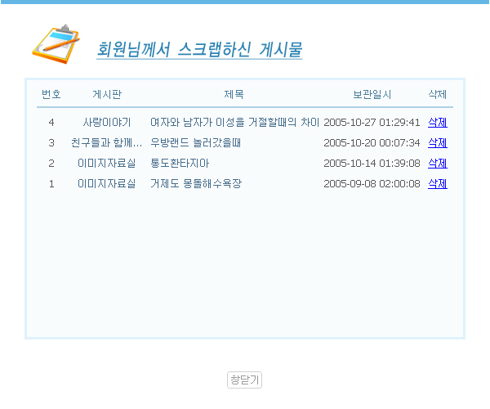
Task: Click the 제목 column header
Action: click(x=234, y=94)
